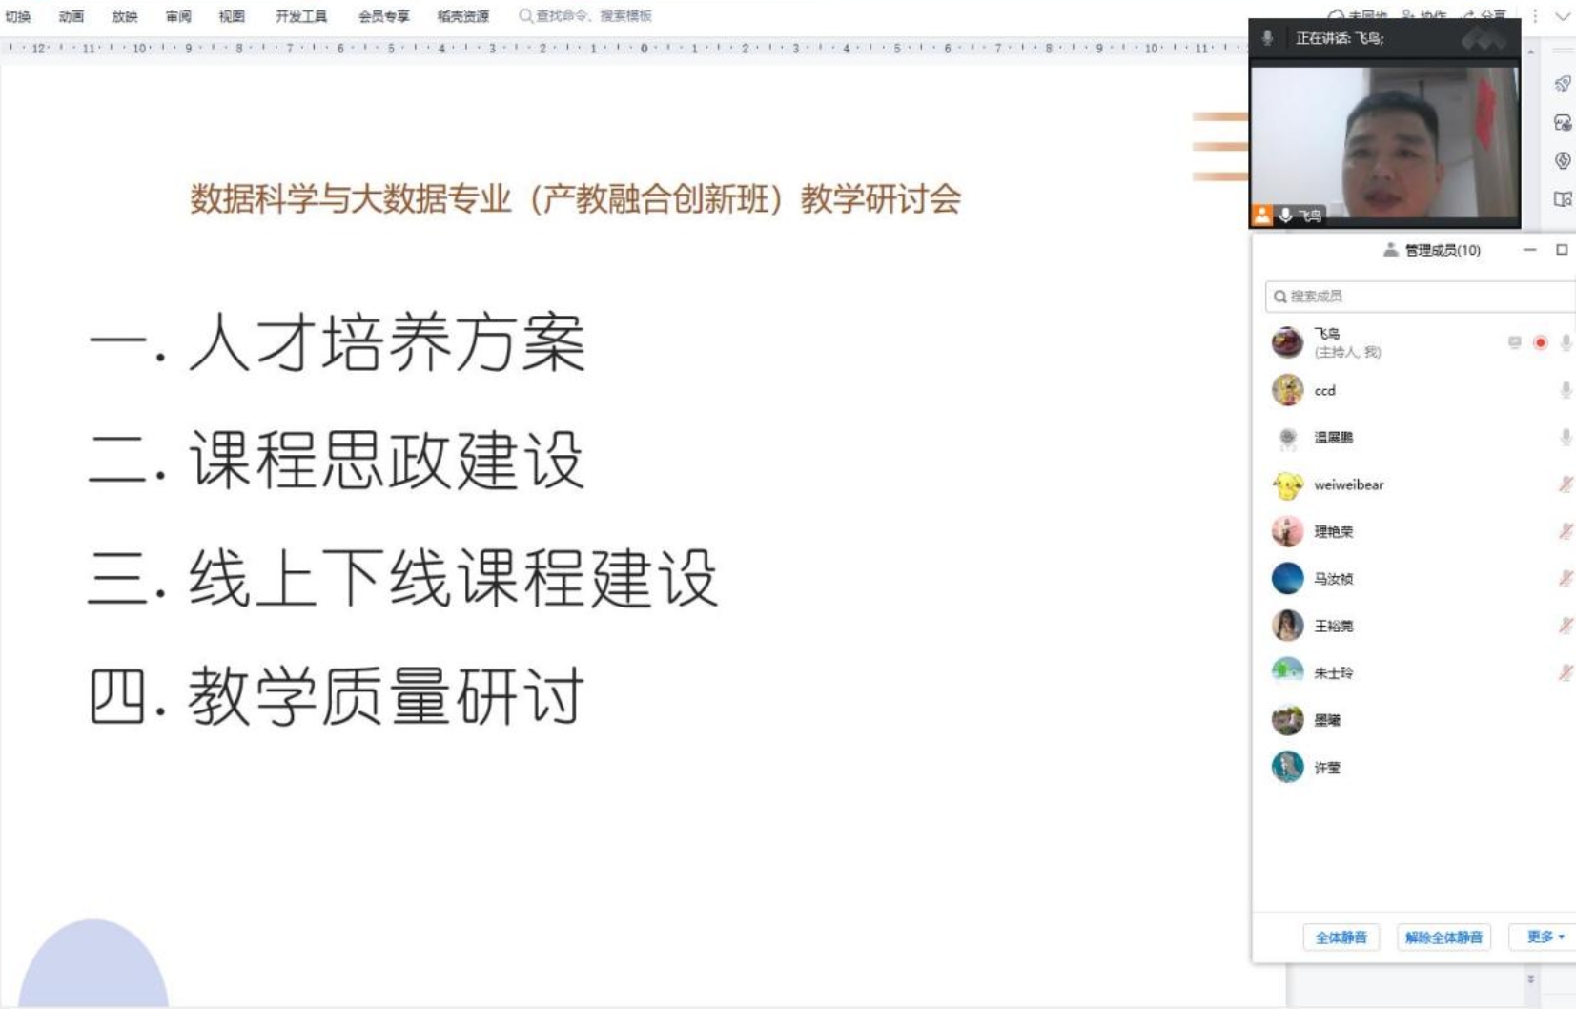Open the three-dot more options menu
Screen dimensions: 1576x1009
coord(1535,16)
